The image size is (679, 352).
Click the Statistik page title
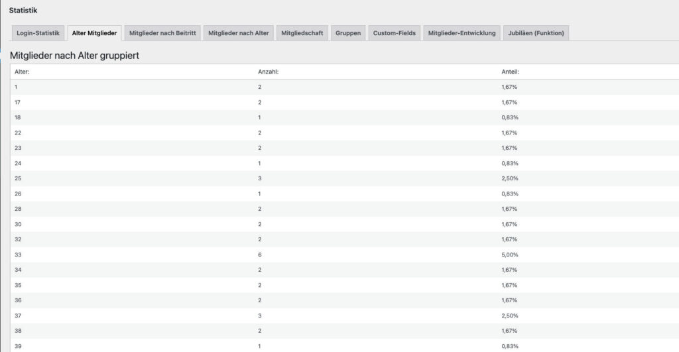pos(23,10)
